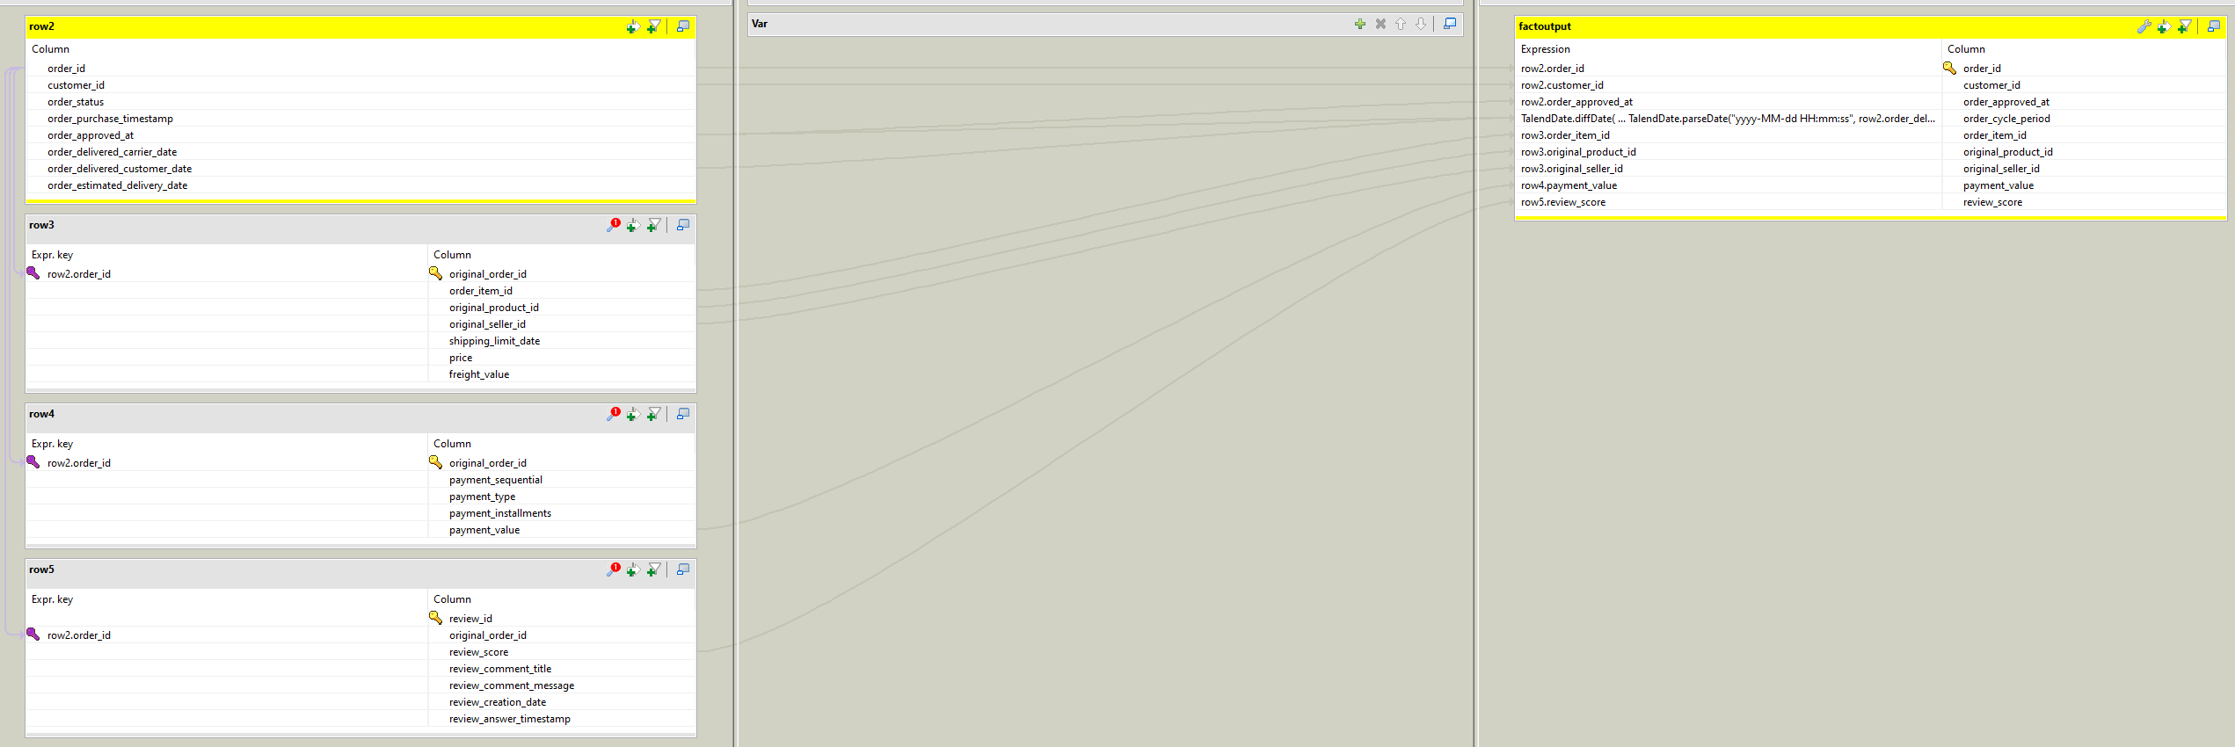Select the order_status column in row2
Screen dimensions: 2235x747
coord(360,102)
